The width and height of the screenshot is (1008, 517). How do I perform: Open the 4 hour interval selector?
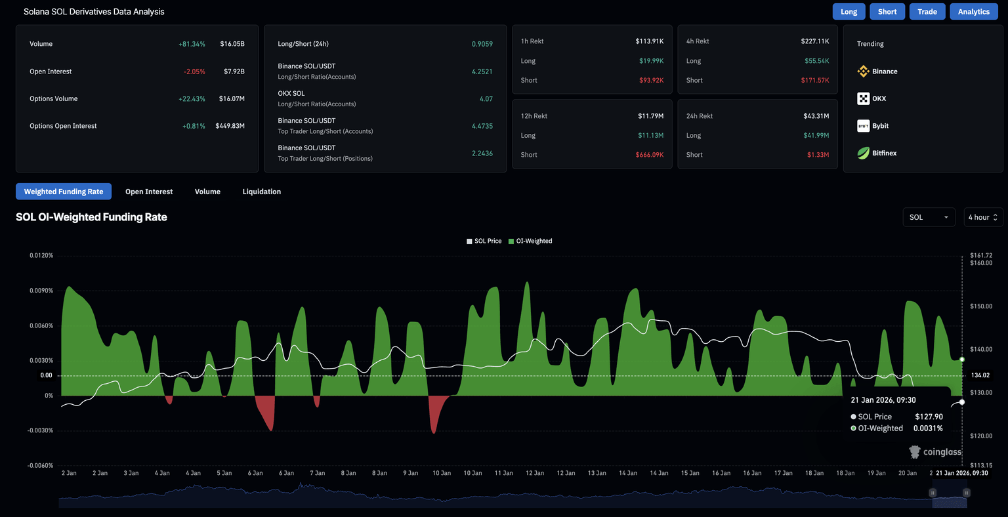pyautogui.click(x=982, y=217)
